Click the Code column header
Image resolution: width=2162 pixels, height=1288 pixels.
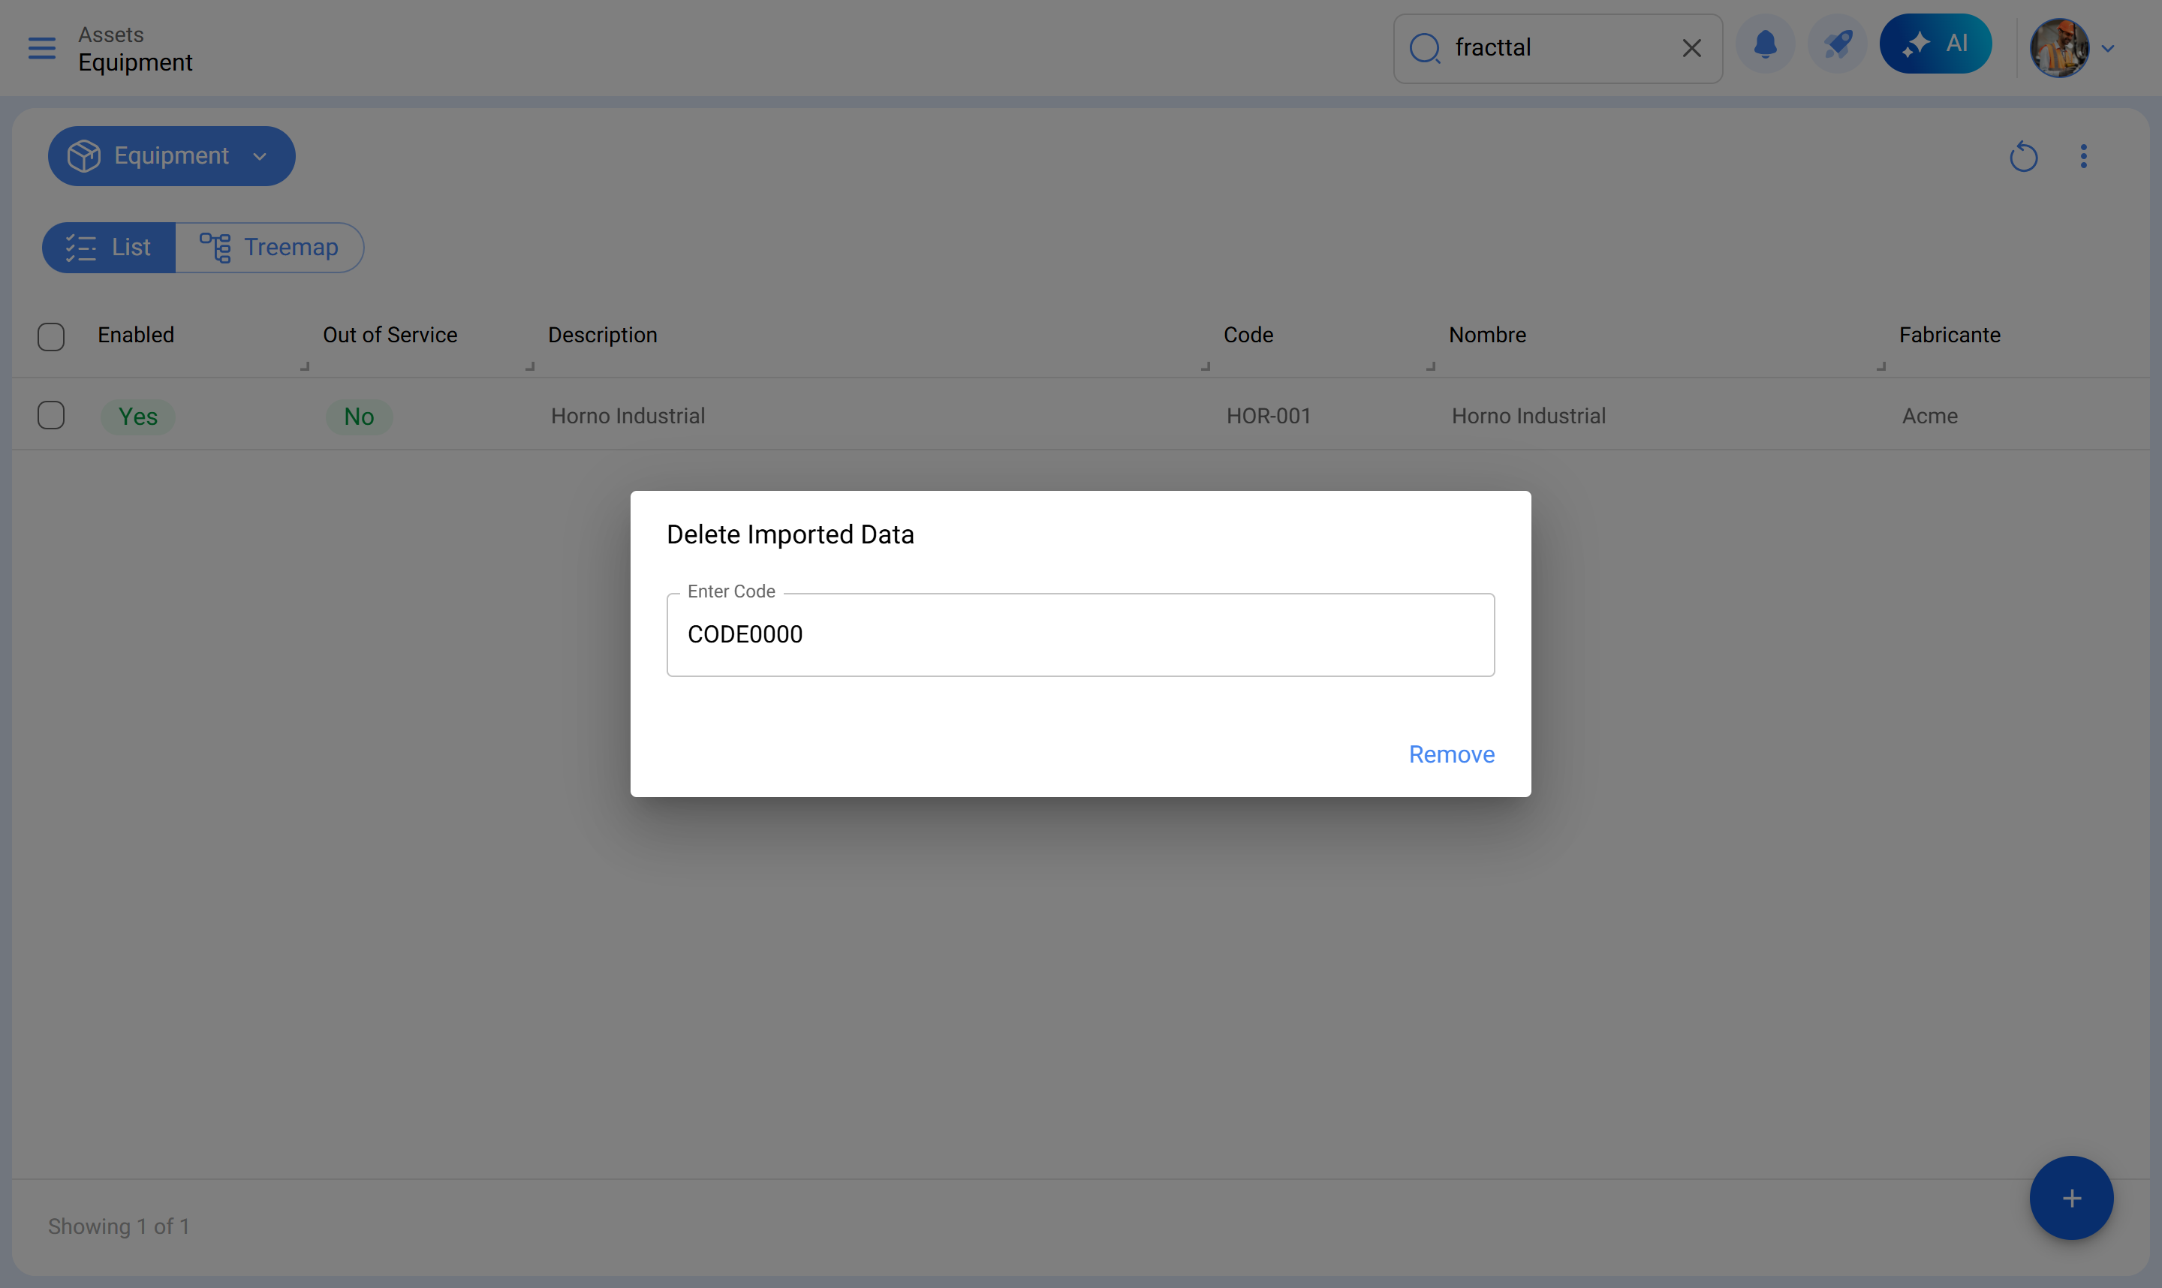click(x=1247, y=335)
